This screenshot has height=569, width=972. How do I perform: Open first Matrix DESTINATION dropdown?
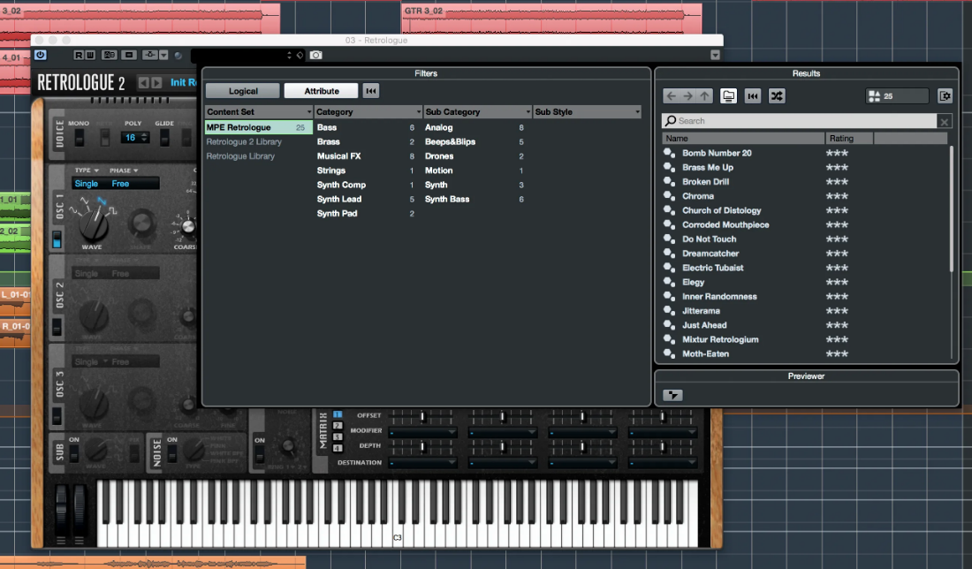pos(422,463)
